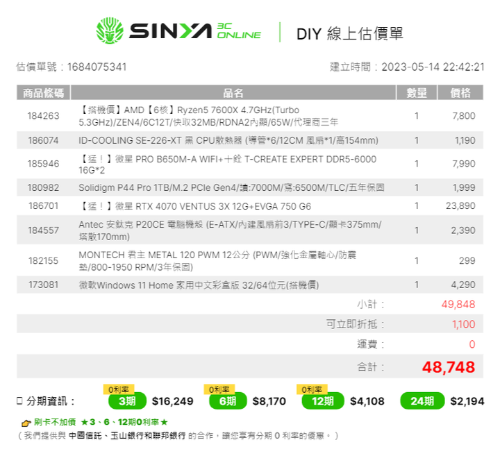The width and height of the screenshot is (500, 456).
Task: Select the 12期 installment badge
Action: pos(323,401)
